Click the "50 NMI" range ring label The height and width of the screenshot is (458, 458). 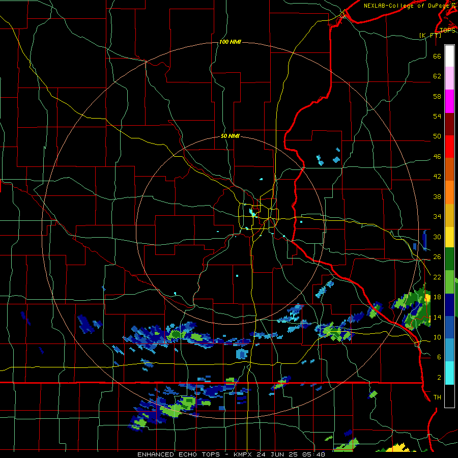[x=230, y=136]
